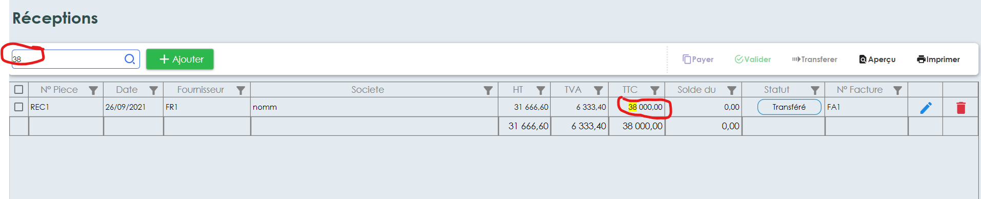Edit REC1 with the blue pencil icon
The width and height of the screenshot is (981, 199).
(926, 107)
